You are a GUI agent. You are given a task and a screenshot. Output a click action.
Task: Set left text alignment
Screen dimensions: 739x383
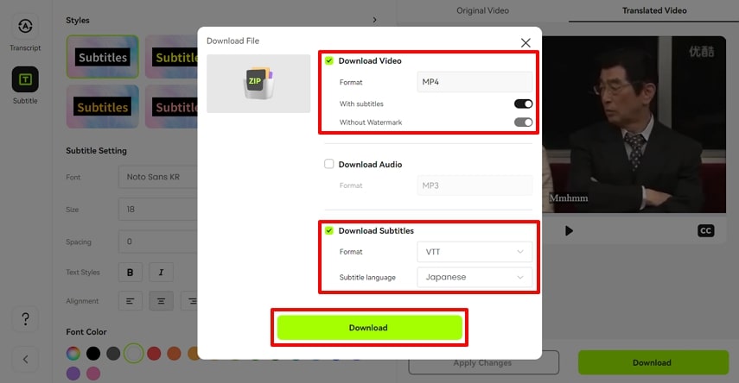(x=130, y=301)
